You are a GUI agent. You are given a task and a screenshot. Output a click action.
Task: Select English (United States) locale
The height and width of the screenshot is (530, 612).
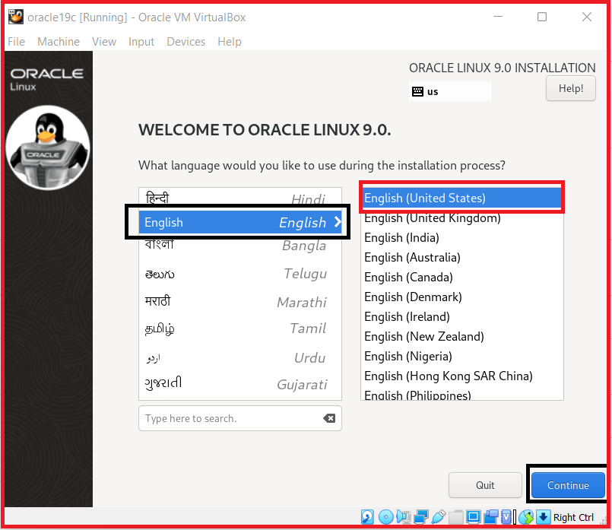click(462, 198)
